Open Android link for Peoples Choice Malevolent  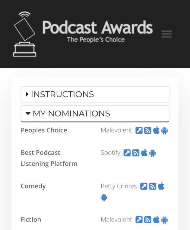164,131
